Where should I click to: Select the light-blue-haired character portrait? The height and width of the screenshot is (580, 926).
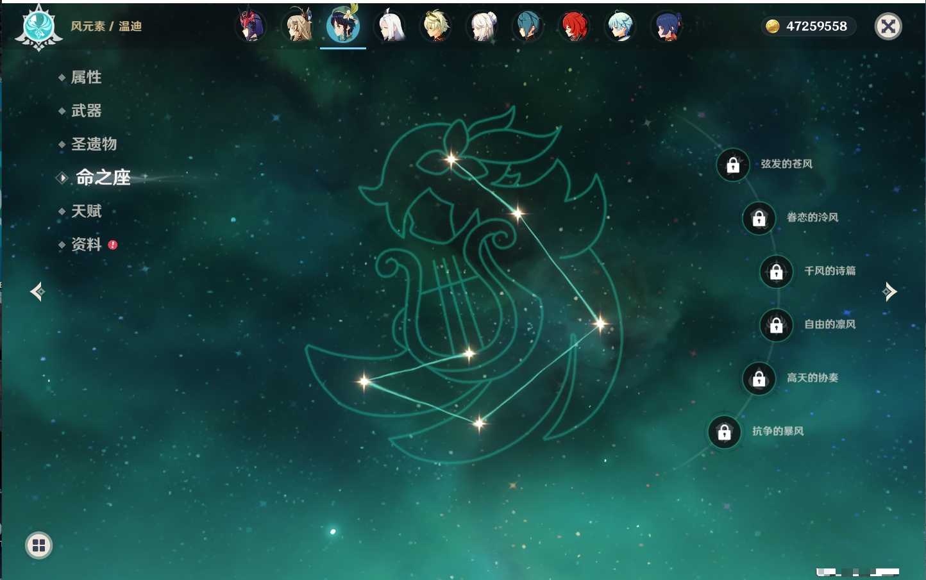click(620, 26)
